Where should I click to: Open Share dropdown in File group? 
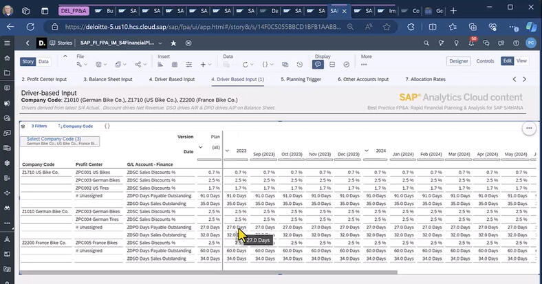tap(140, 65)
